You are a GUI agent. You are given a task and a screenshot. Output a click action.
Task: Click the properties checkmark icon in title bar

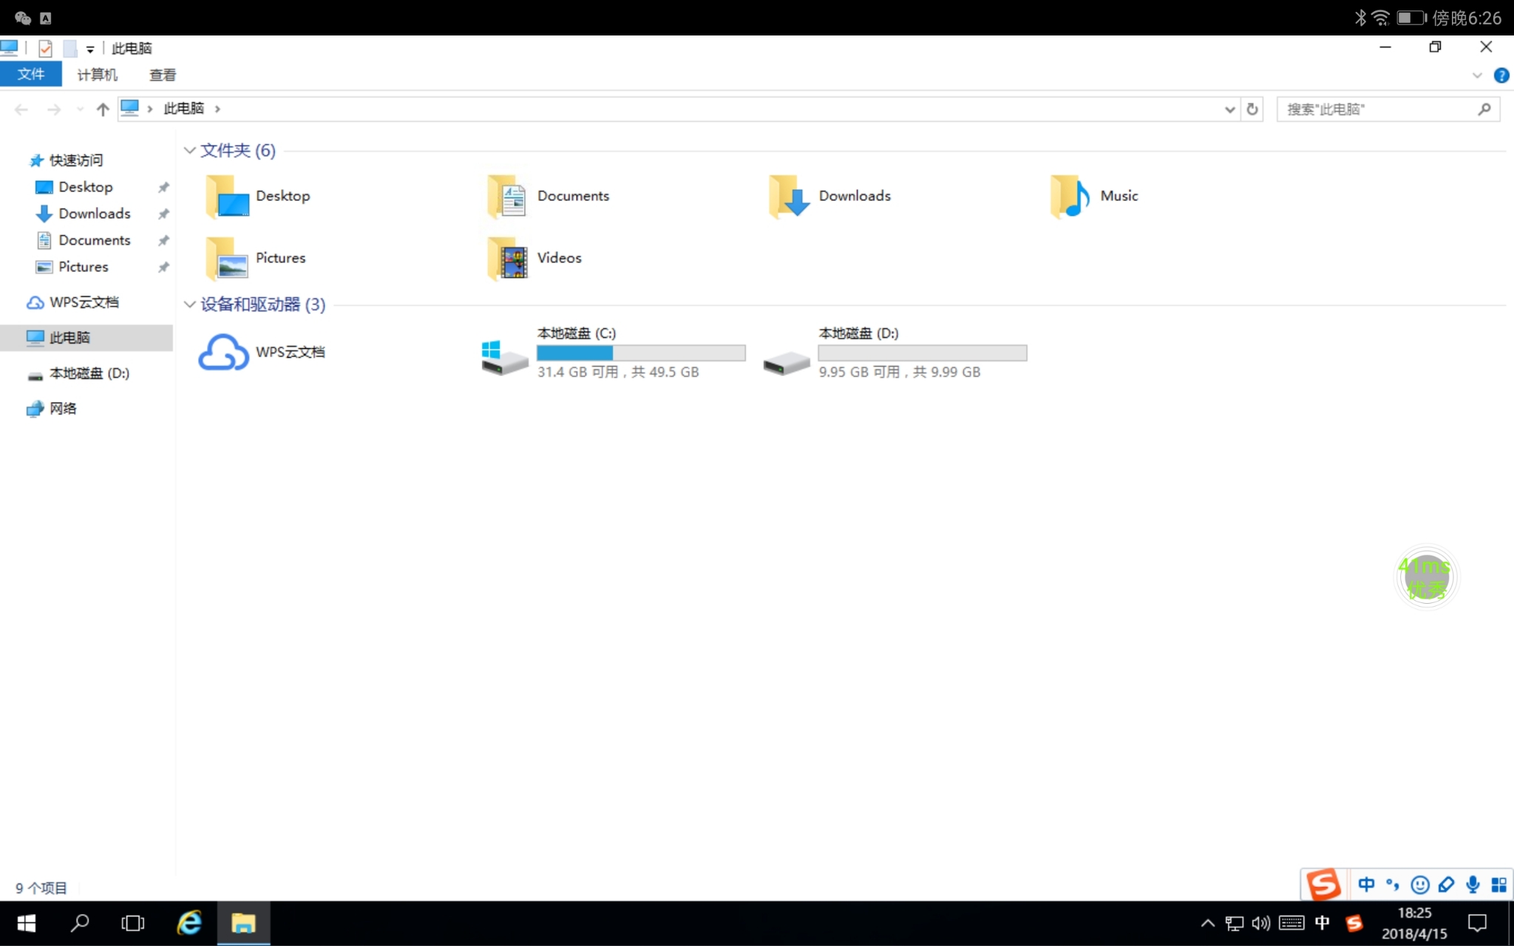[45, 49]
